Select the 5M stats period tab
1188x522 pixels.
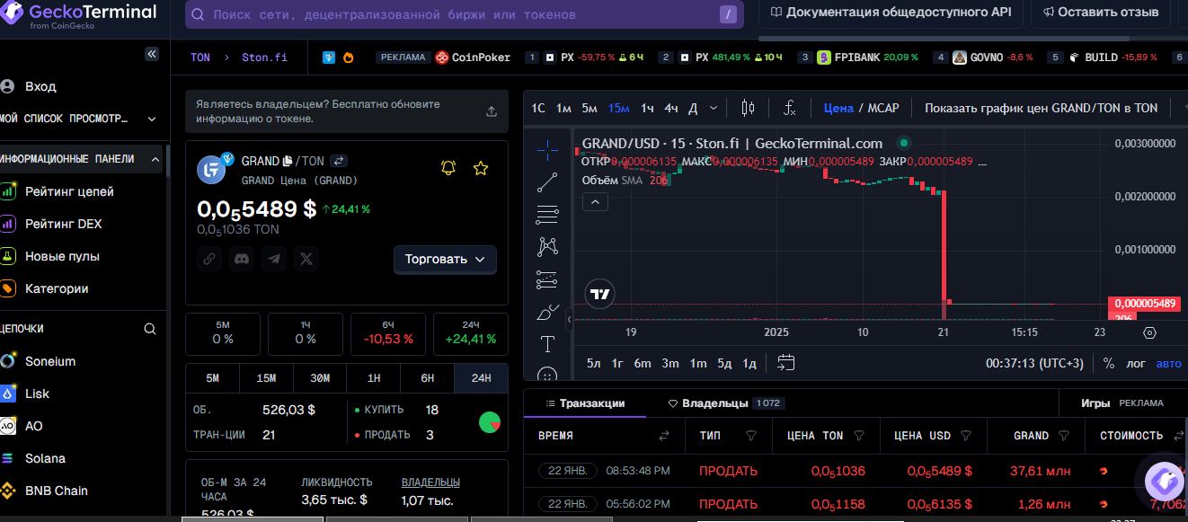tap(212, 378)
